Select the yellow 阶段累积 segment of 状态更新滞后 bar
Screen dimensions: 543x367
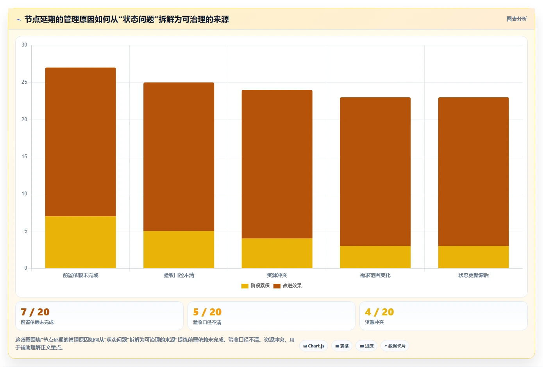pyautogui.click(x=473, y=257)
